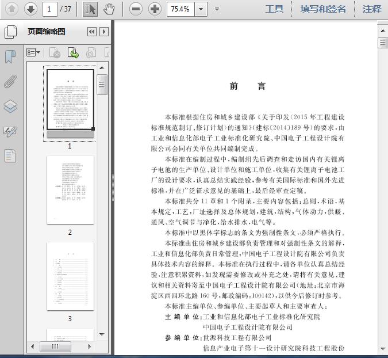Go to the next page using down arrow
This screenshot has width=388, height=358.
pyautogui.click(x=30, y=9)
